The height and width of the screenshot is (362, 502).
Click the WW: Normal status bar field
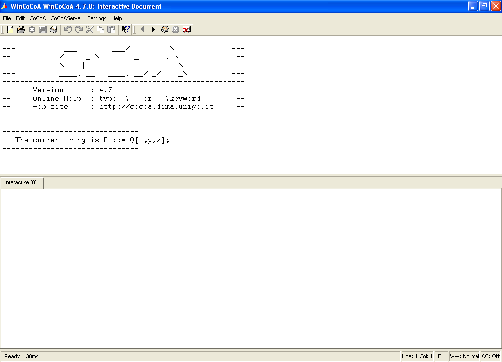pos(464,356)
